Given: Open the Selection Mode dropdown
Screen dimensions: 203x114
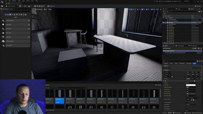Looking at the screenshot, I should pos(11,6).
